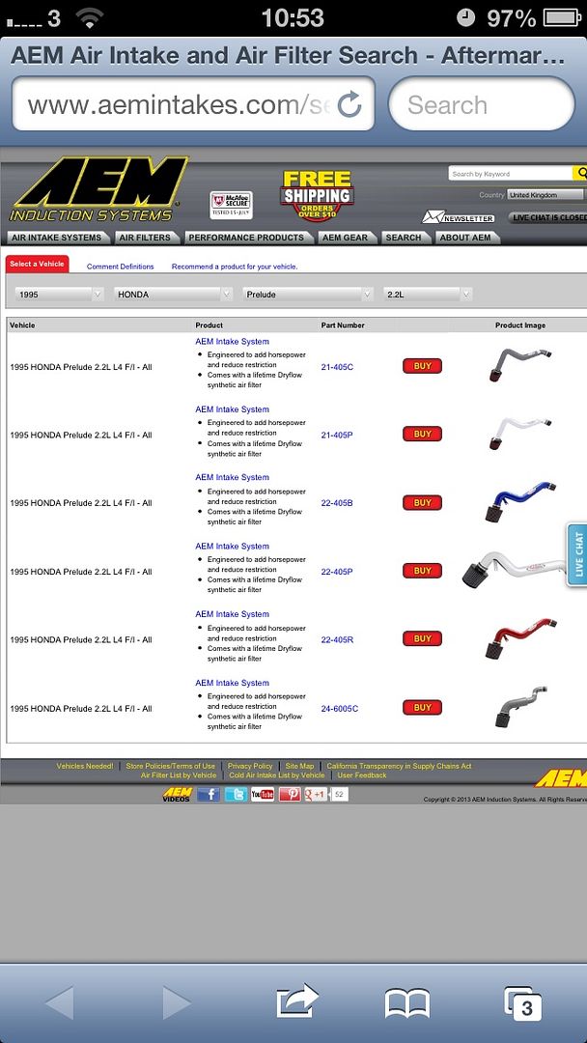Screen dimensions: 587x1043
Task: Tap Safari forward arrow
Action: (x=177, y=1002)
